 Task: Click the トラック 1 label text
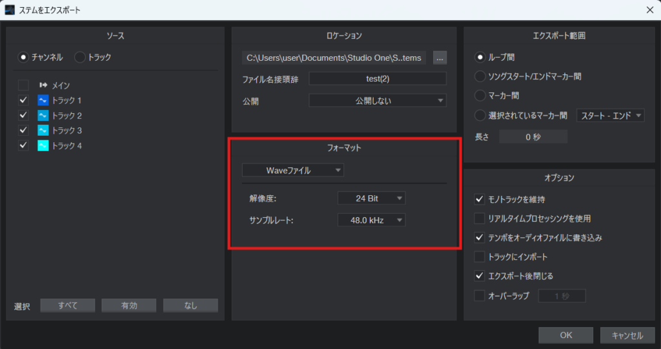pos(66,100)
